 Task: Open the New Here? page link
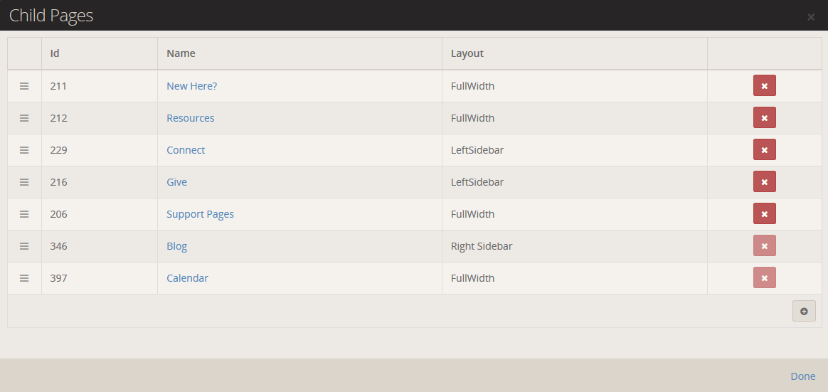(x=191, y=85)
